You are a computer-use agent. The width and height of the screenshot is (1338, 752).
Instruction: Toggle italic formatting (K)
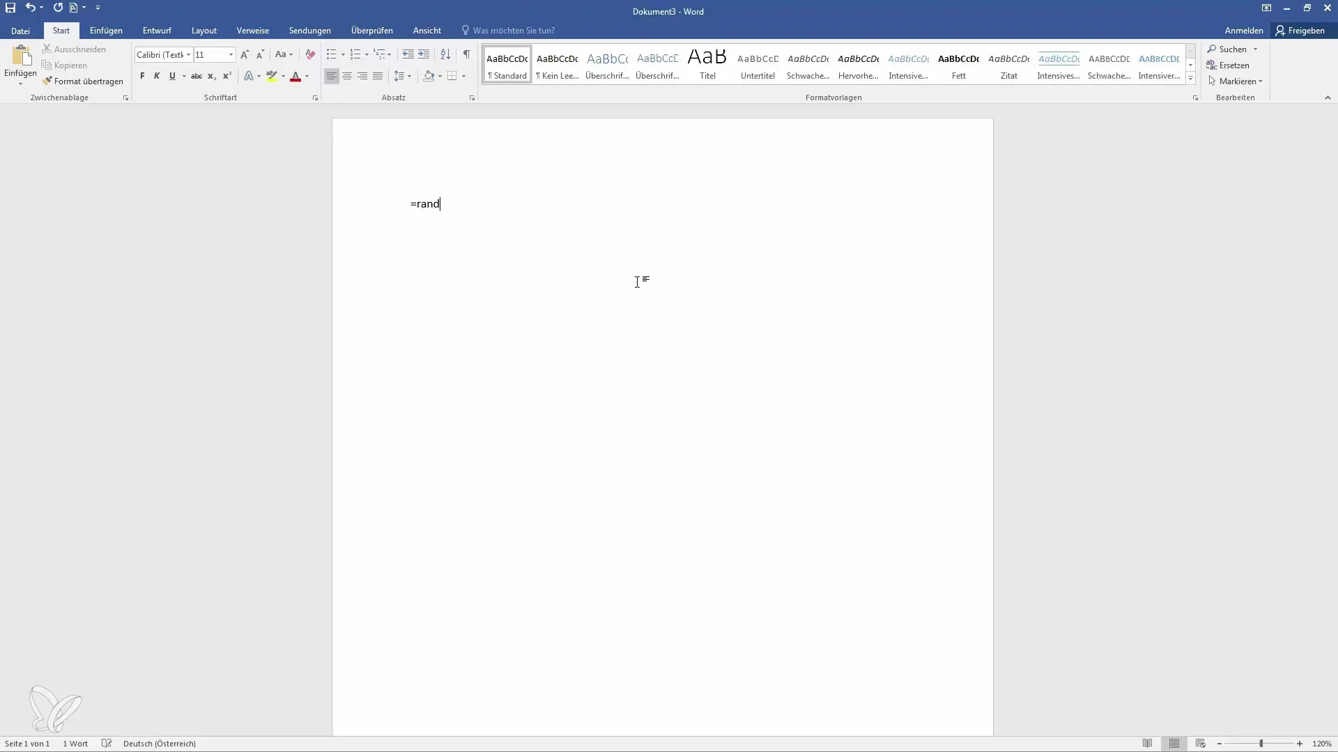point(157,76)
